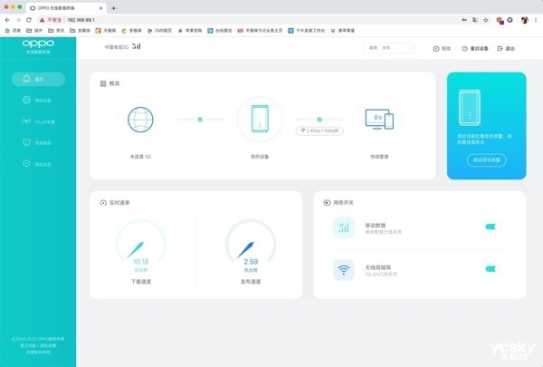Select 概览 overview in the sidebar

pyautogui.click(x=38, y=79)
